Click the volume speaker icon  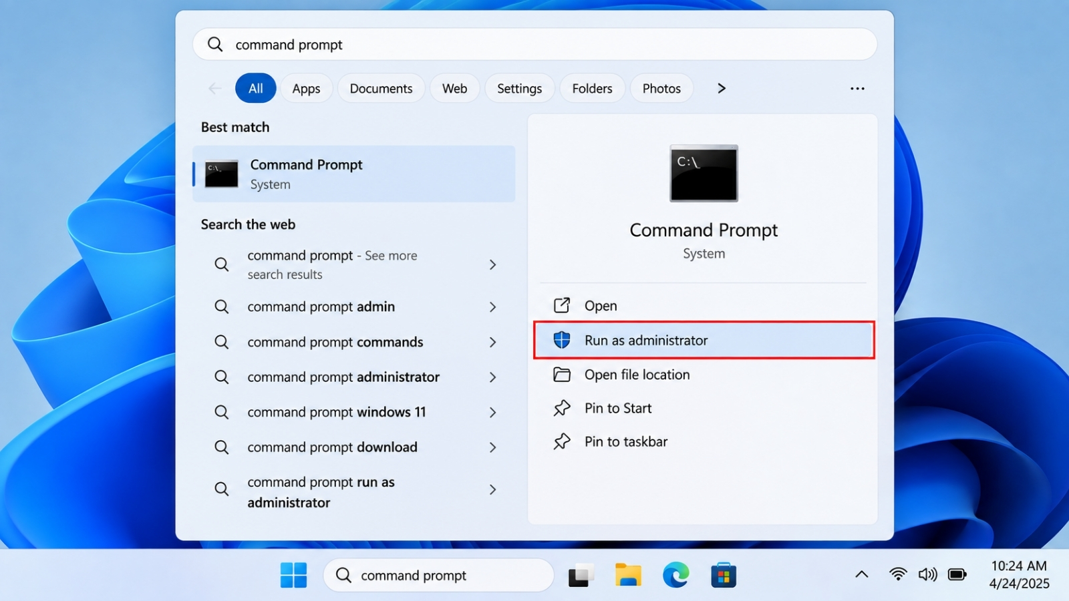coord(927,574)
